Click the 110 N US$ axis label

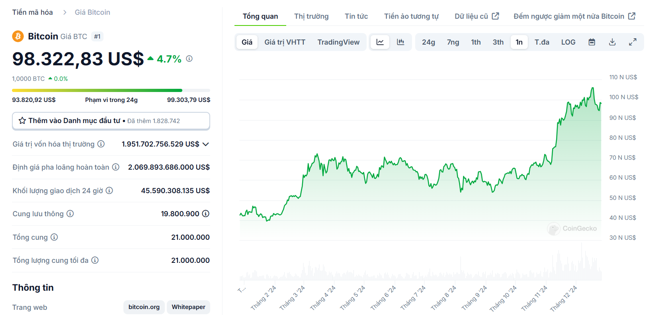pos(623,77)
